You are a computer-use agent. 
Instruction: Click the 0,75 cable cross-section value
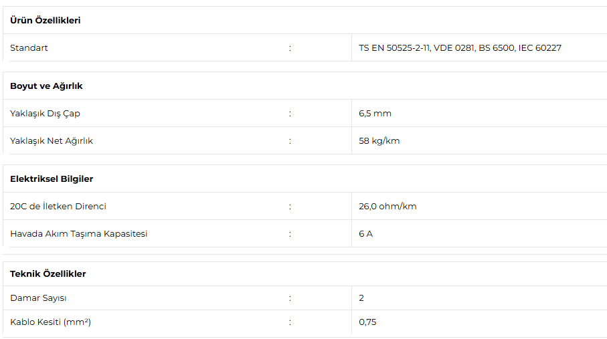click(367, 322)
